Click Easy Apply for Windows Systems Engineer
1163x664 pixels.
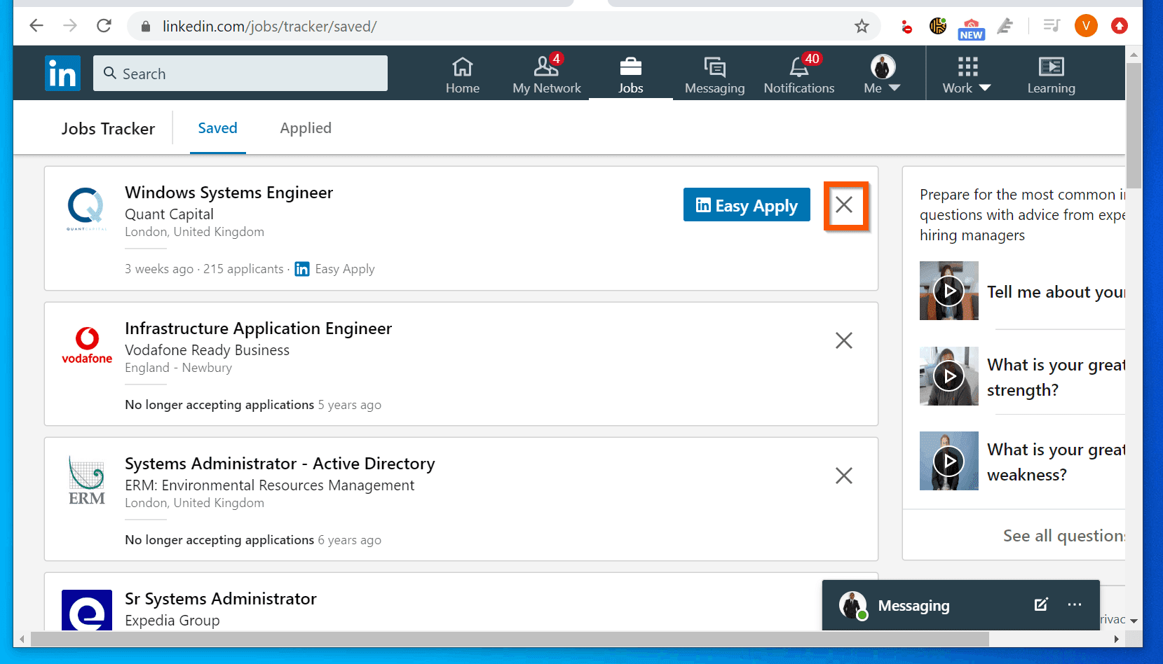tap(747, 205)
